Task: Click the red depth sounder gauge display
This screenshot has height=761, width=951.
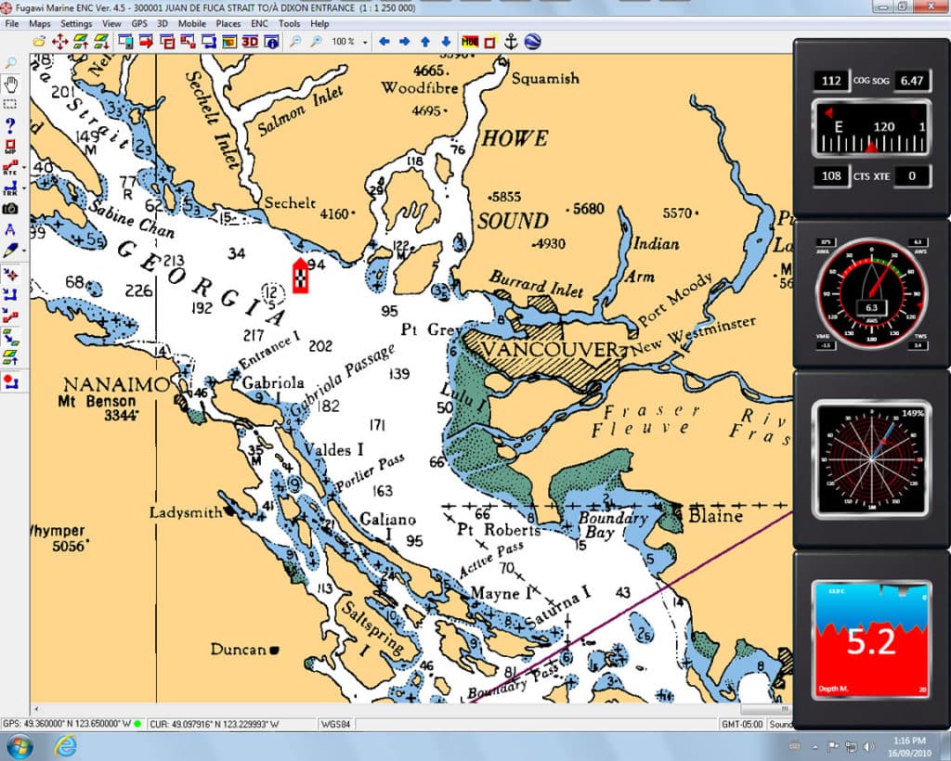Action: [870, 640]
